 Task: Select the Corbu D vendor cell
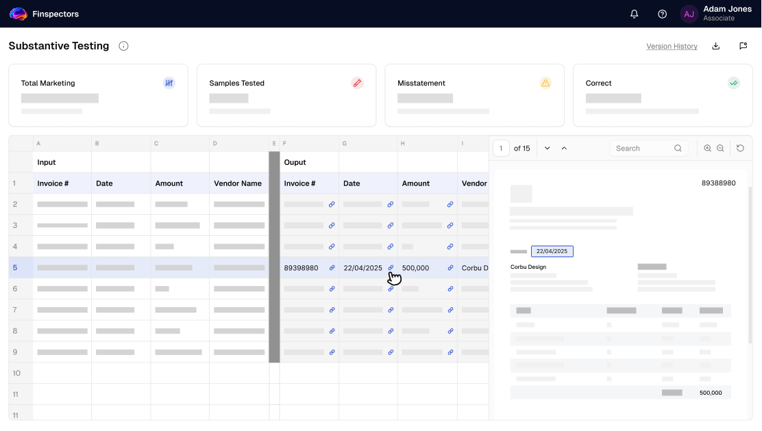(474, 268)
